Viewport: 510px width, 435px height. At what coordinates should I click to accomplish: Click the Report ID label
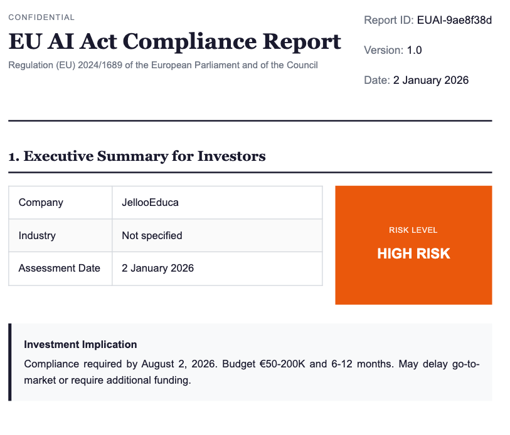(x=388, y=20)
